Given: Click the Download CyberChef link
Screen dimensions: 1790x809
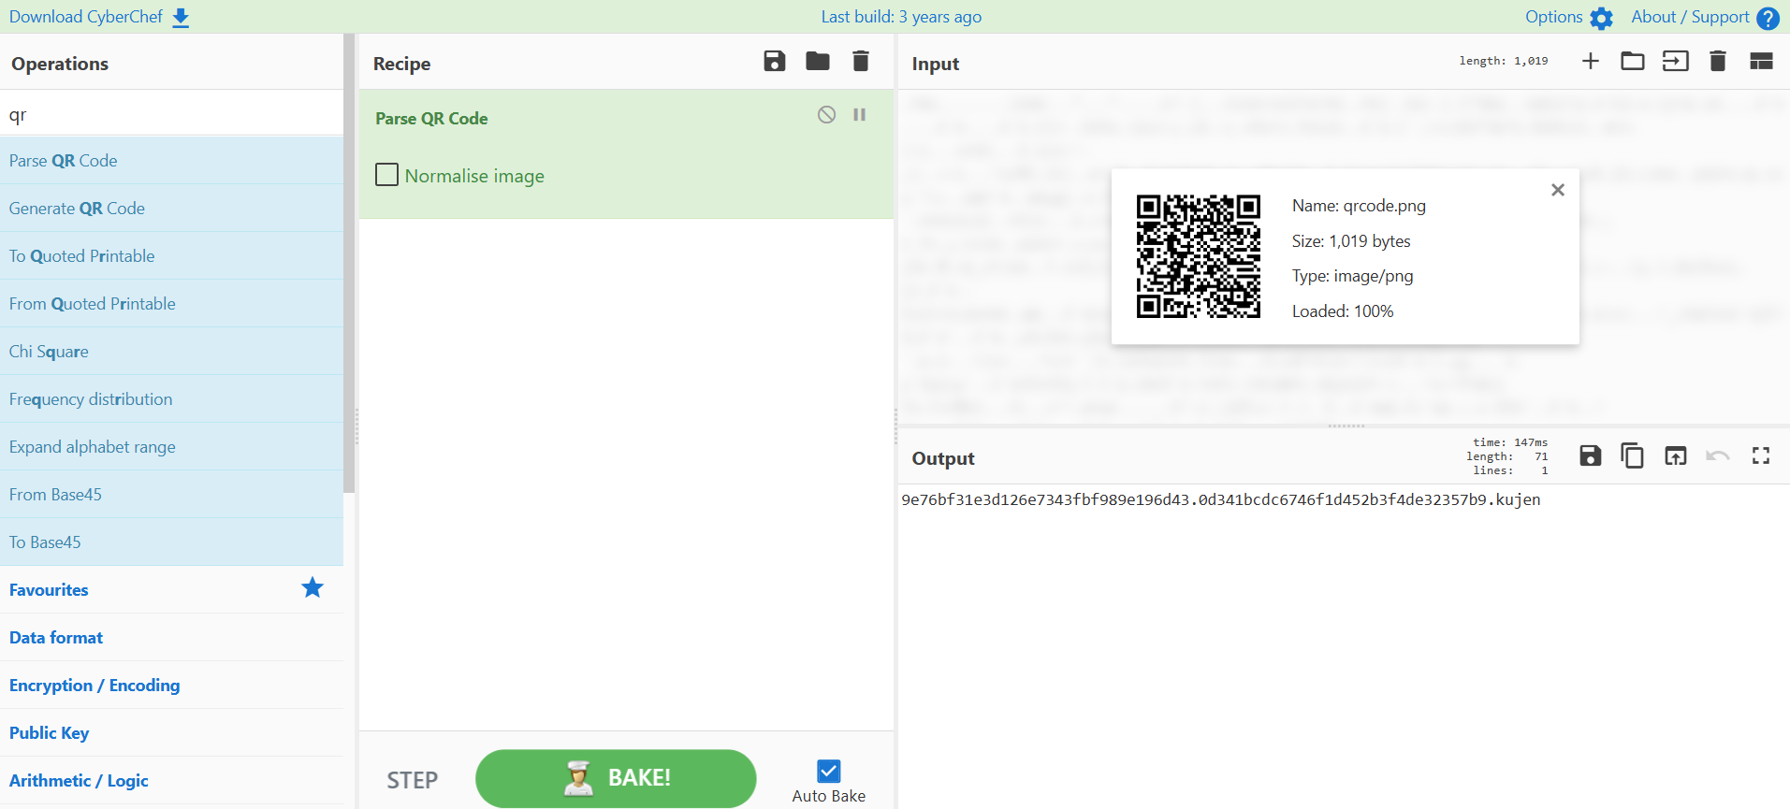Looking at the screenshot, I should (86, 17).
